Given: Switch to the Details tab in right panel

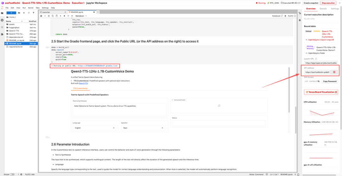Looking at the screenshot, I should point(323,9).
